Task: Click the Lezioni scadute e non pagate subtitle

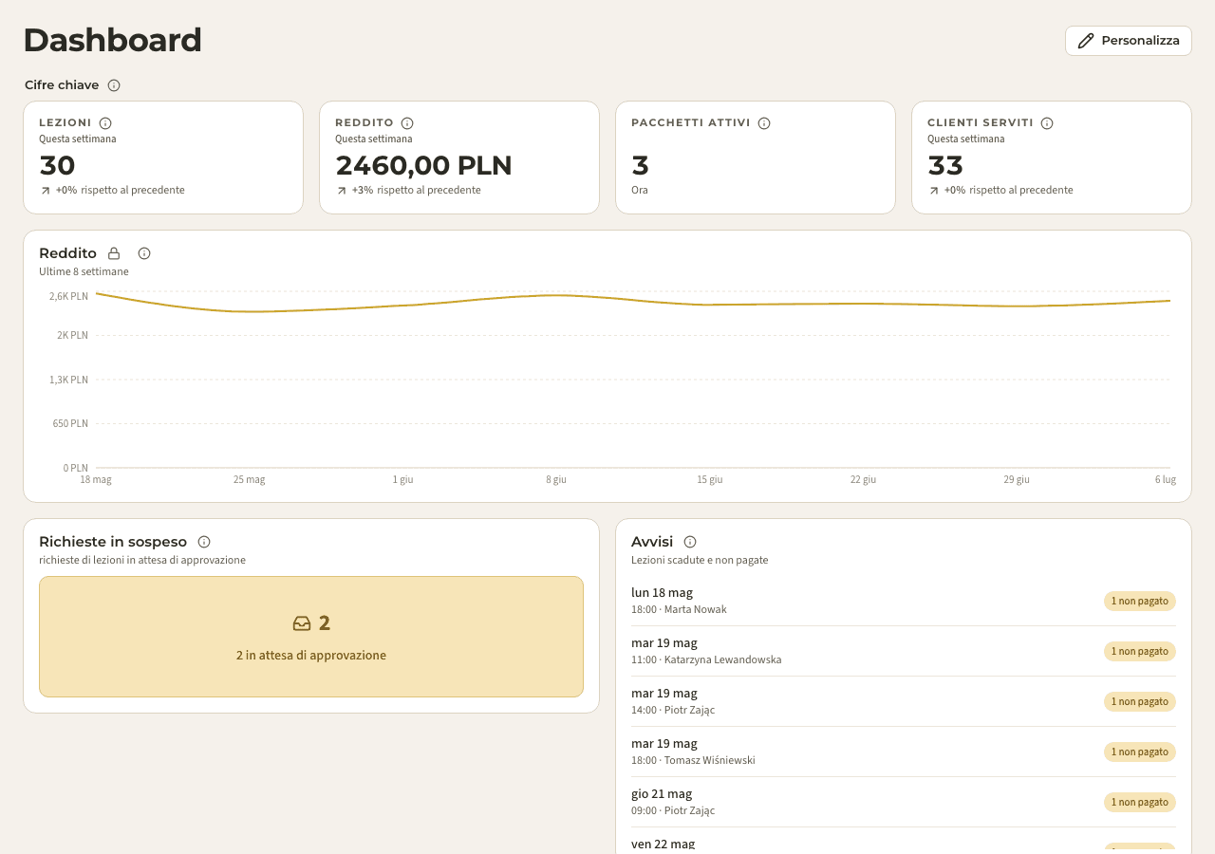Action: pos(700,561)
